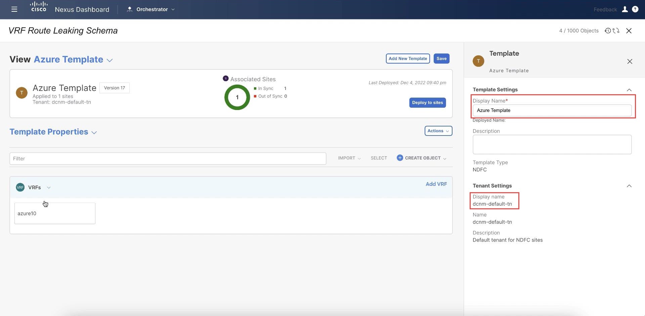Click Last Deployed timestamp text
Viewport: 645px width, 316px height.
point(407,83)
